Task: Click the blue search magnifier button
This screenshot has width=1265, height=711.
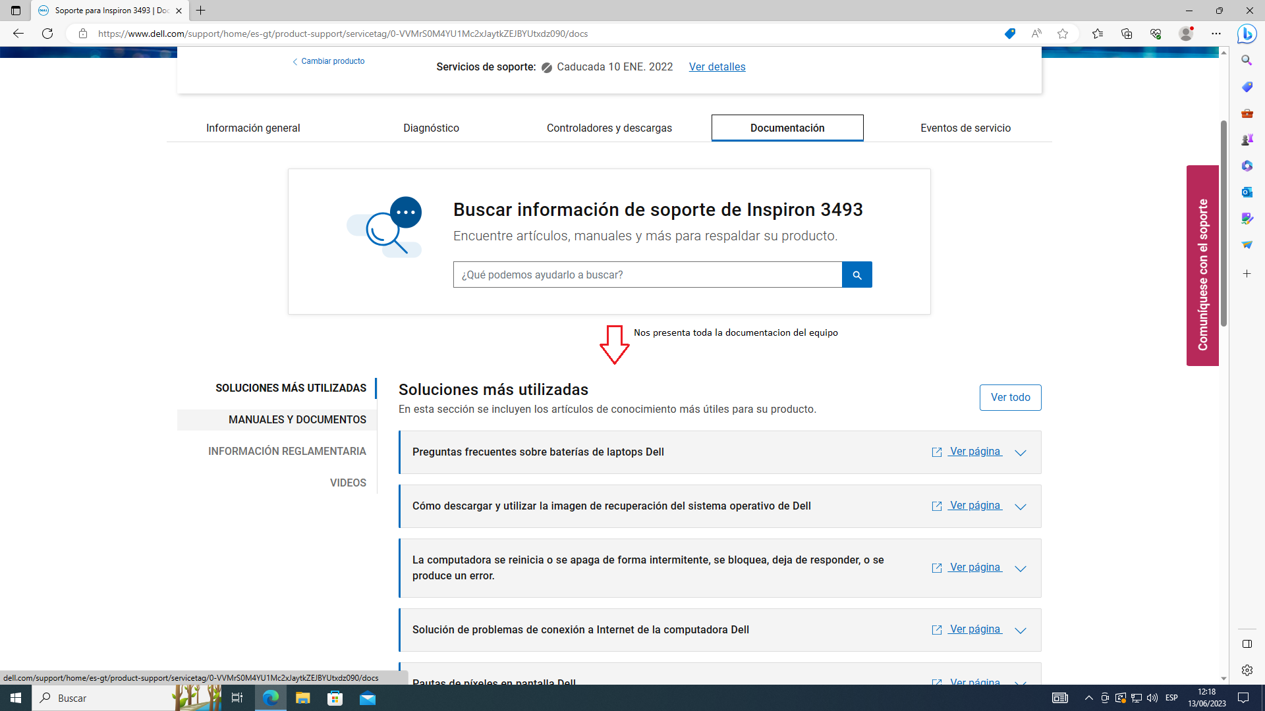Action: (857, 275)
